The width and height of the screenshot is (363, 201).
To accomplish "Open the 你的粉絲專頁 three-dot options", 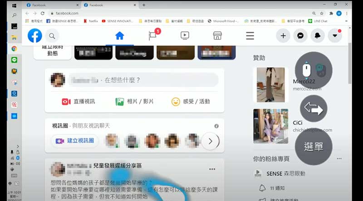I will (x=339, y=158).
